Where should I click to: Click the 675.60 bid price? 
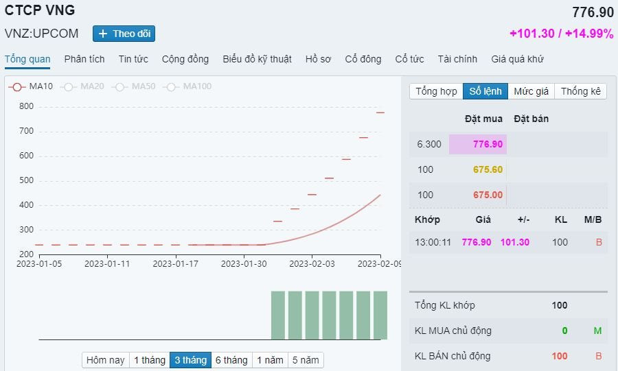(488, 169)
